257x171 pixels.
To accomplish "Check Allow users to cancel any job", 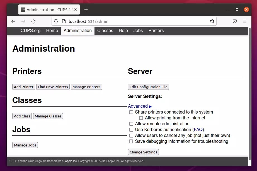I will point(131,136).
